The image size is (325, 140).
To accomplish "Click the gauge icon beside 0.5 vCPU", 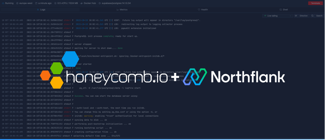I will (55, 3).
